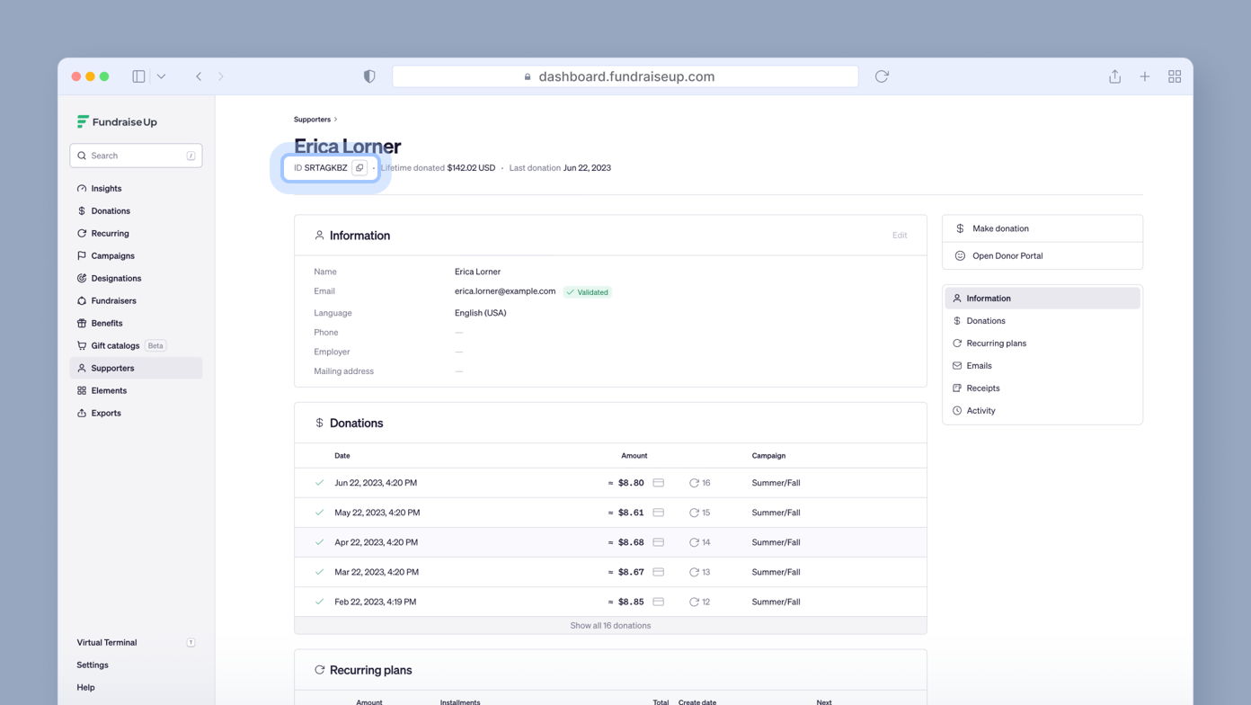
Task: Open the Jun 22, 2023 donation row
Action: coord(610,483)
